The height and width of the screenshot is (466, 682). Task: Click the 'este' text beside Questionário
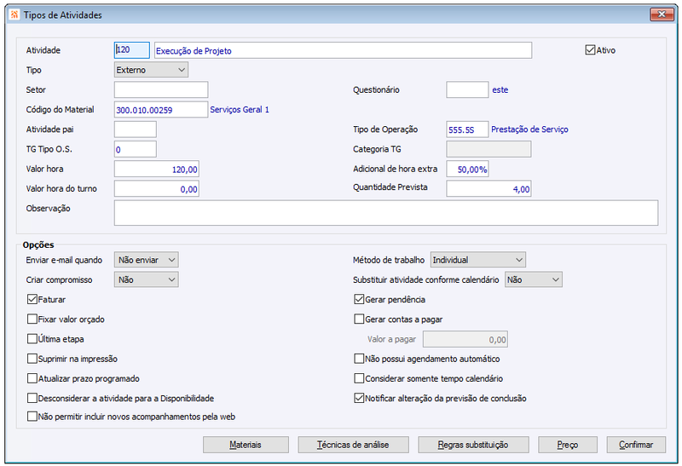(x=500, y=89)
